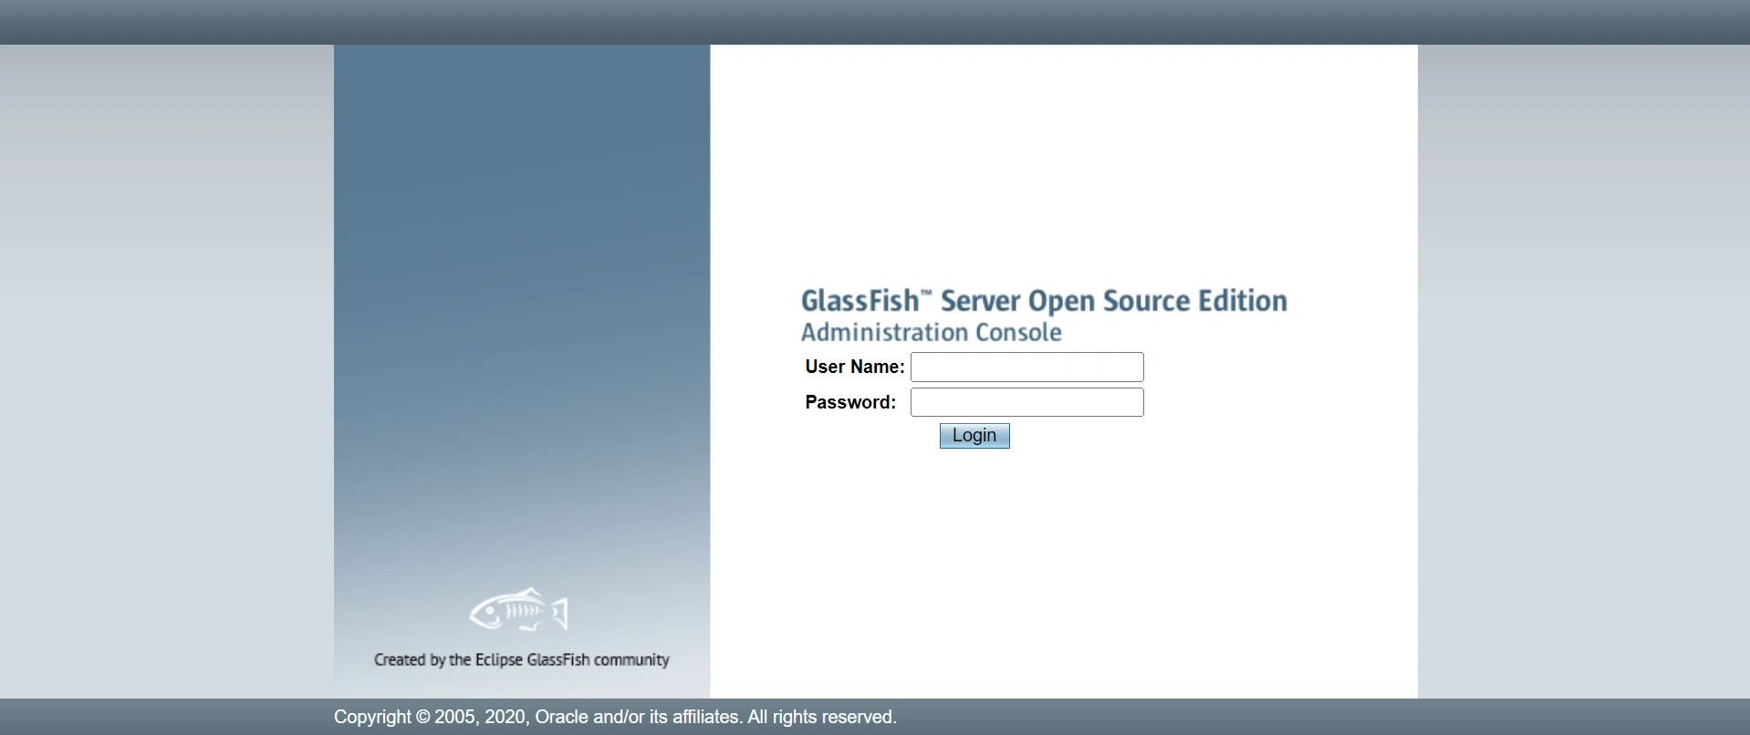Click the Oracle copyright notice in footer
This screenshot has height=735, width=1750.
click(x=615, y=717)
